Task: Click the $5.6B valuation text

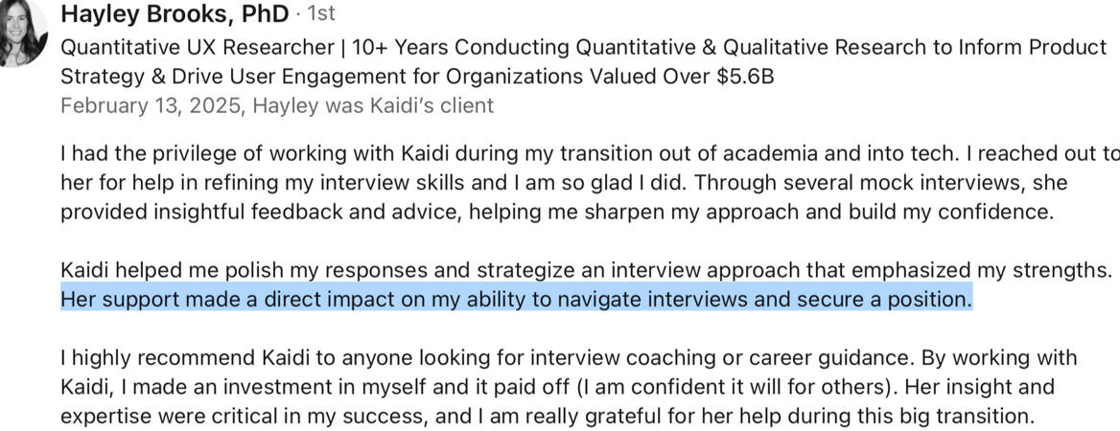Action: click(x=744, y=77)
